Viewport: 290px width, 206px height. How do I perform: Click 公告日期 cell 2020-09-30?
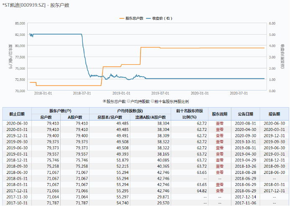pos(245,136)
